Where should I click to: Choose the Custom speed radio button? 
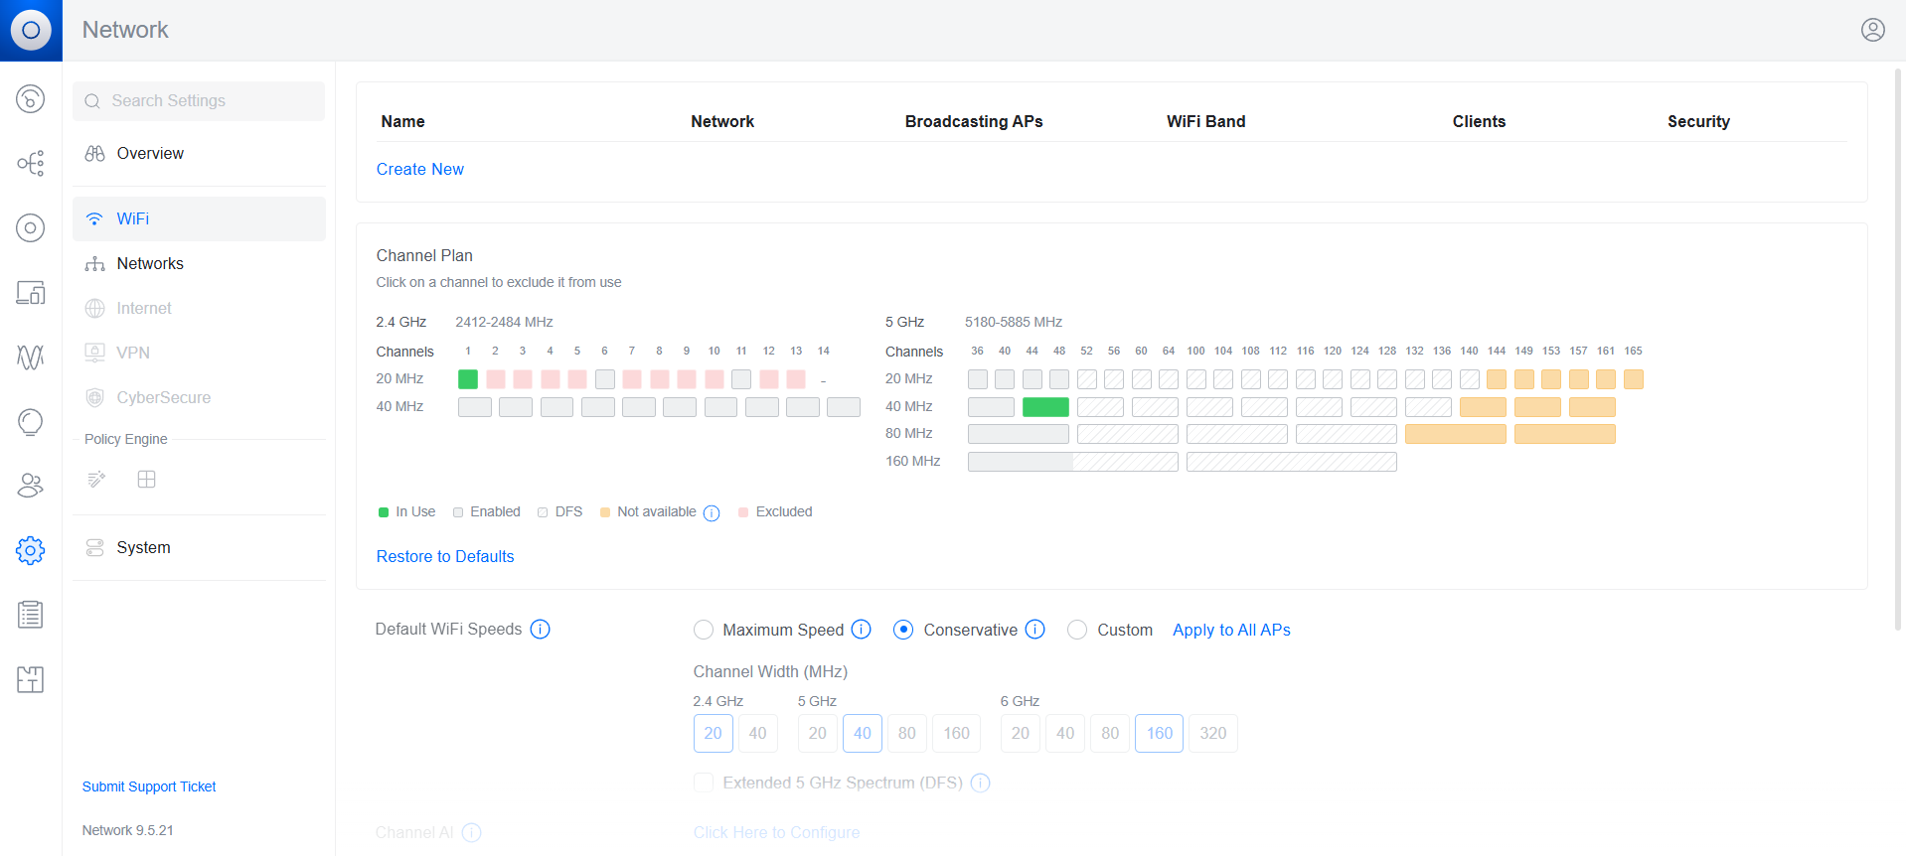click(x=1076, y=630)
